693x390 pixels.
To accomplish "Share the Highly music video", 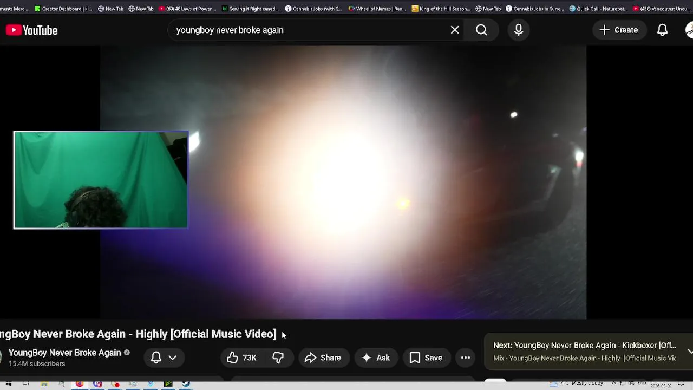I will click(x=323, y=357).
